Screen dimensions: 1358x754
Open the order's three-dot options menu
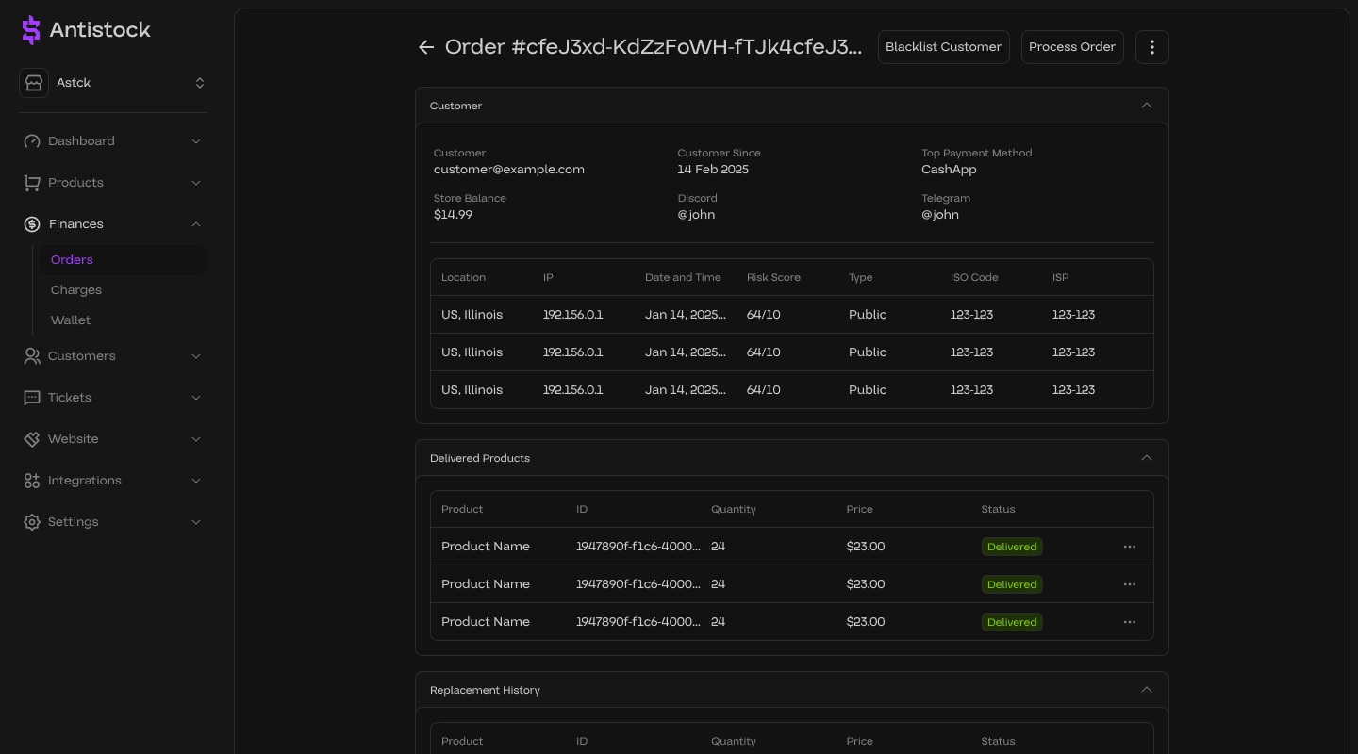point(1152,47)
